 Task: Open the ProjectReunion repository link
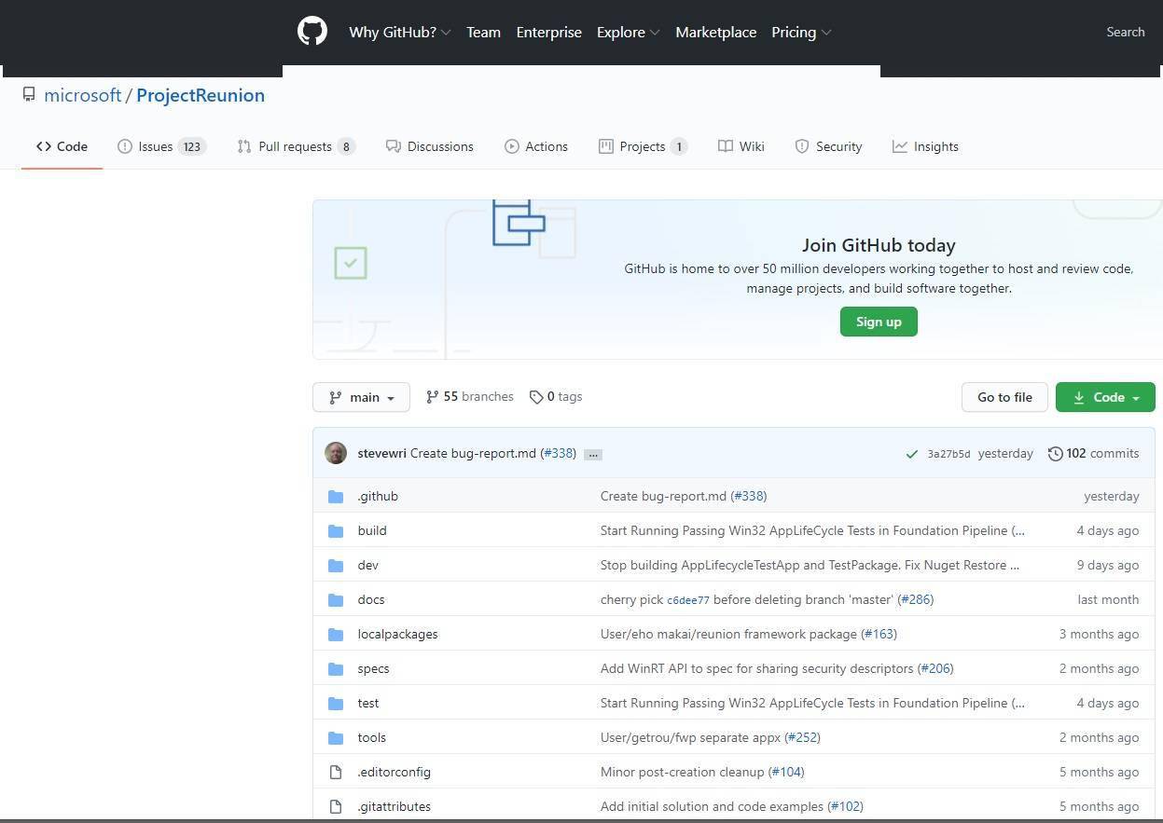pos(201,95)
